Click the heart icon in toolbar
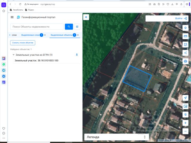 click(168, 4)
